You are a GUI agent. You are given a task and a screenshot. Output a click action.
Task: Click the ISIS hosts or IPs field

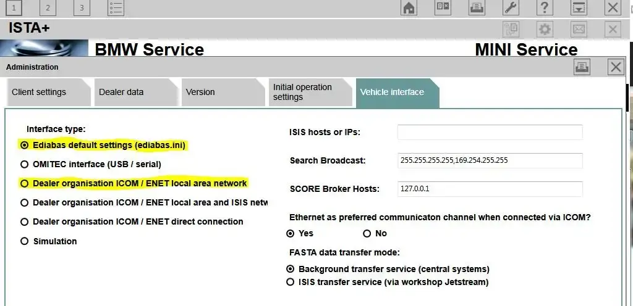click(x=490, y=132)
